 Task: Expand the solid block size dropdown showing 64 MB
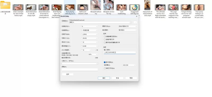pos(89,46)
